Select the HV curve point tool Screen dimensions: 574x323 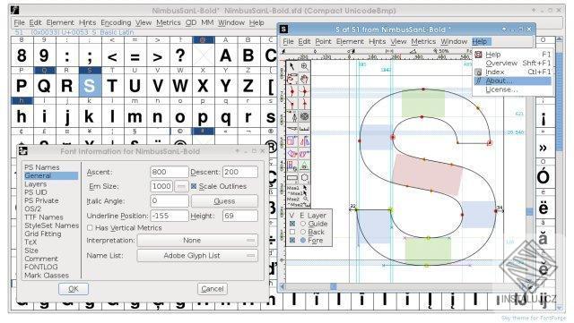pyautogui.click(x=304, y=91)
